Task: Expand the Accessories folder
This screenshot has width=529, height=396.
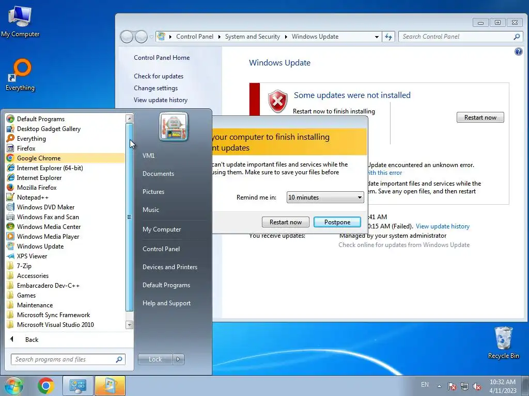Action: coord(28,275)
